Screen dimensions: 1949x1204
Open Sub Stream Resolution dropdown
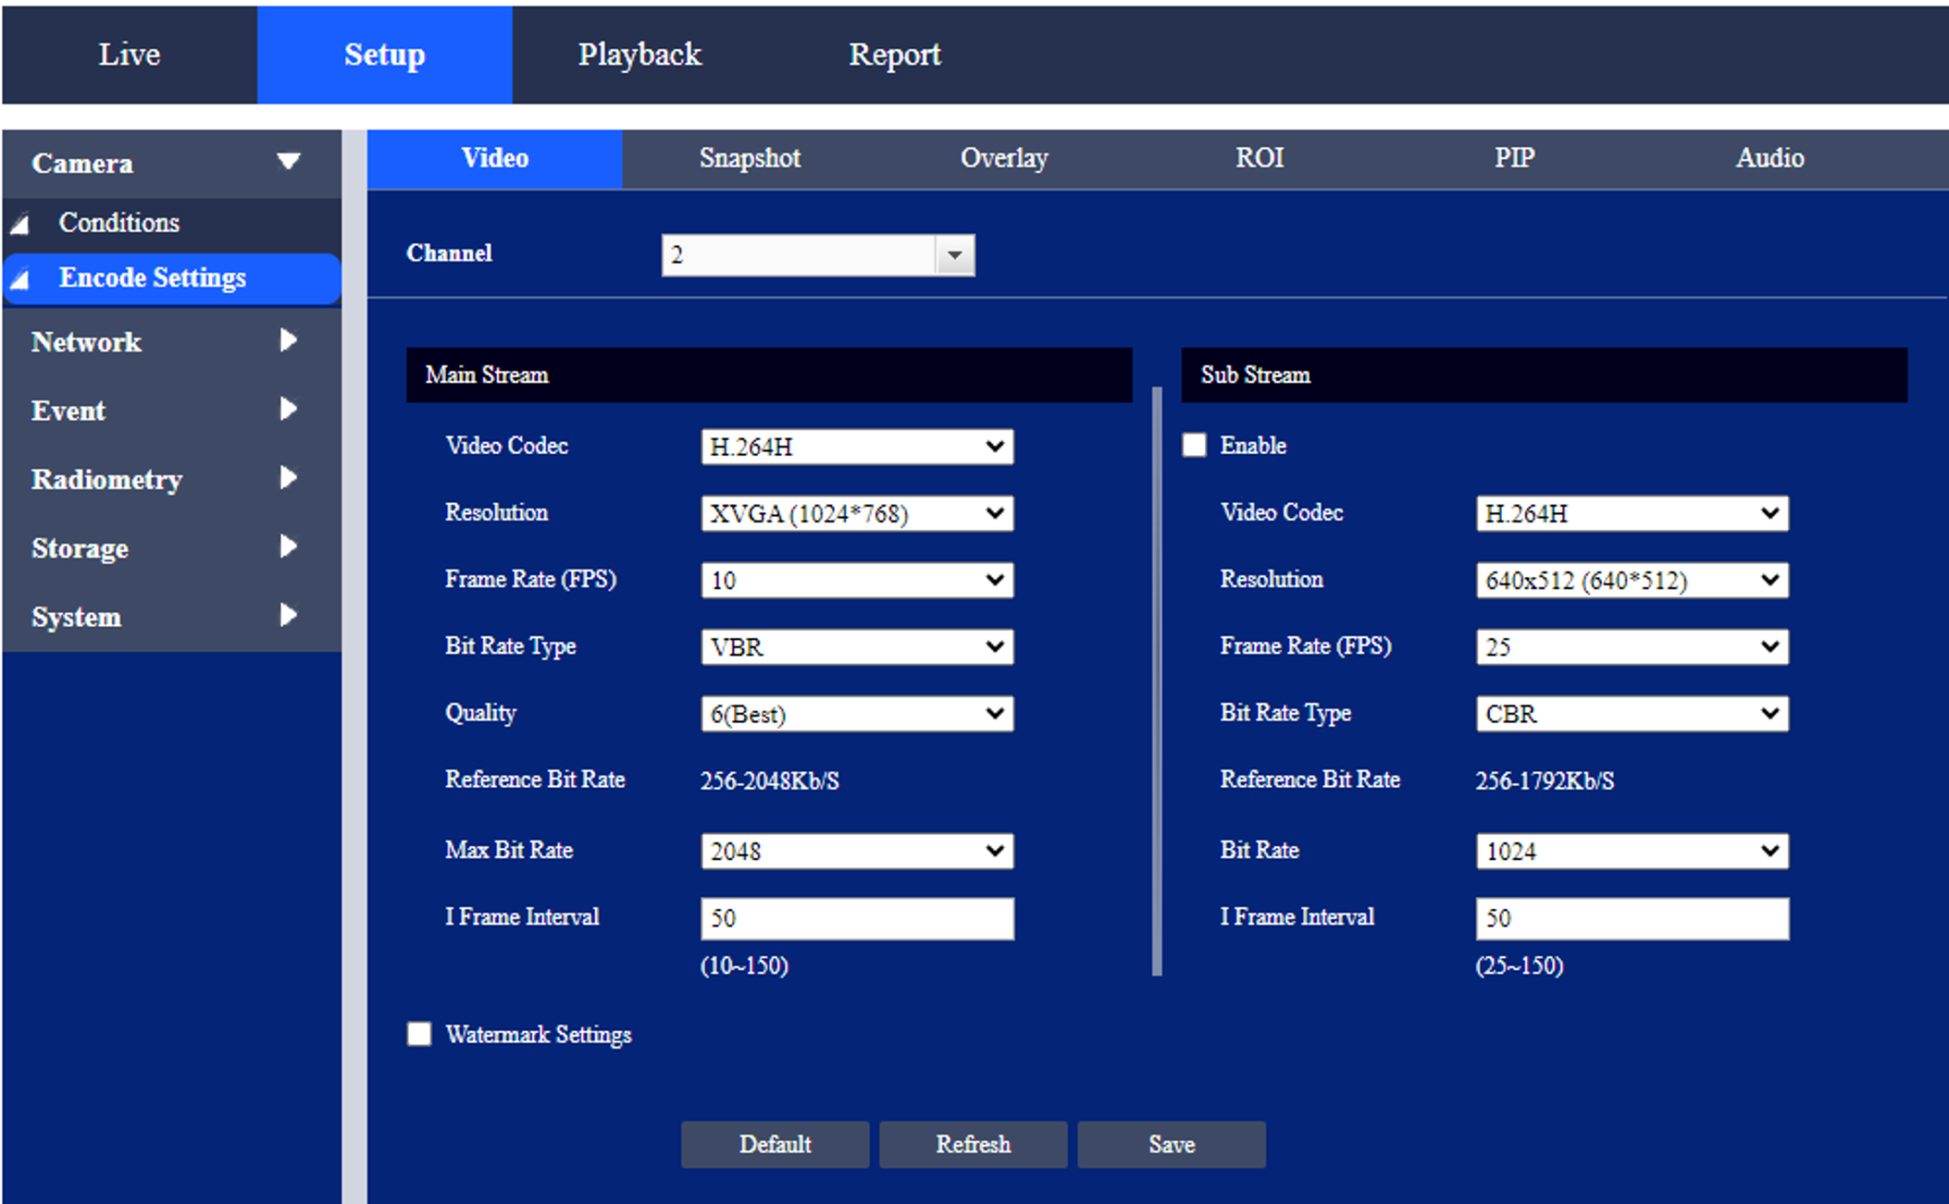click(x=1631, y=581)
